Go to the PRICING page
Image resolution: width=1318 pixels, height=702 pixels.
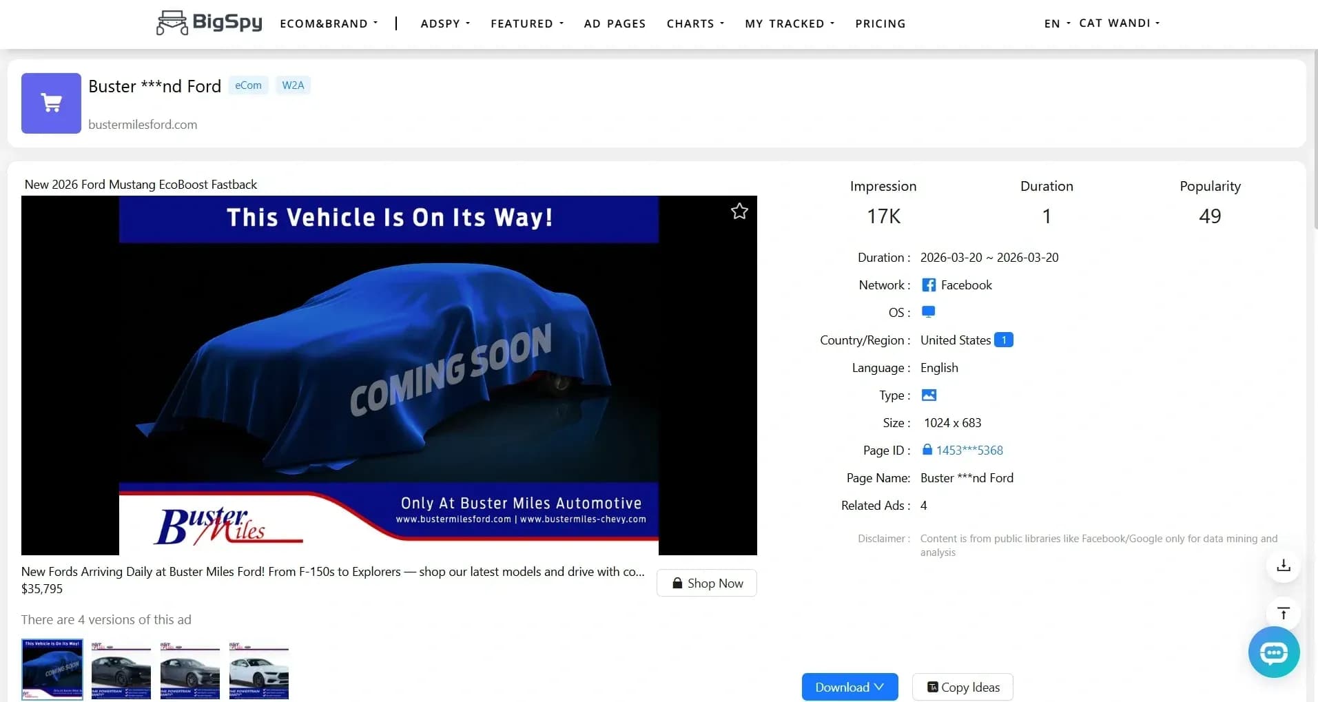880,23
